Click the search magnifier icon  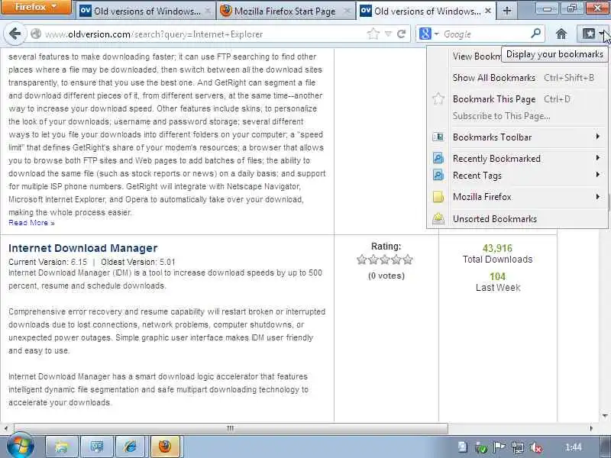click(x=536, y=34)
